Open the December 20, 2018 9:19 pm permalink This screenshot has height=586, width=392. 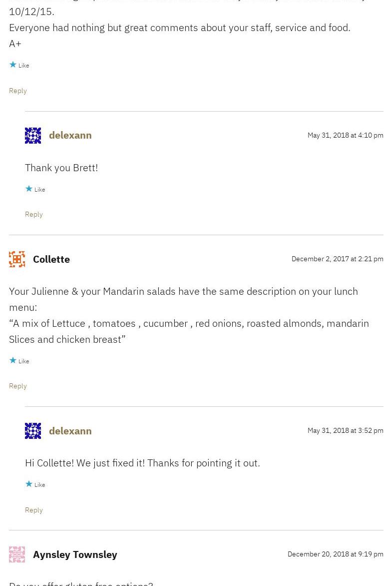click(335, 554)
